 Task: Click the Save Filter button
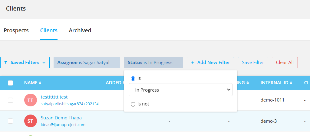pyautogui.click(x=253, y=63)
